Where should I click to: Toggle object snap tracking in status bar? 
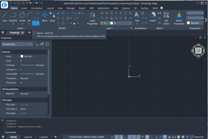138,137
